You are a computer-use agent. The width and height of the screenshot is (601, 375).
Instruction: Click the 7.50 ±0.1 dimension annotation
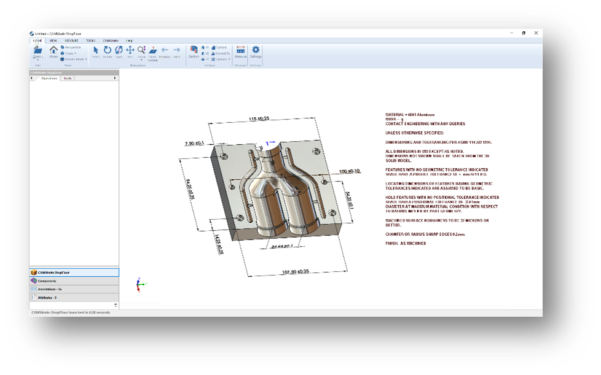[x=194, y=144]
